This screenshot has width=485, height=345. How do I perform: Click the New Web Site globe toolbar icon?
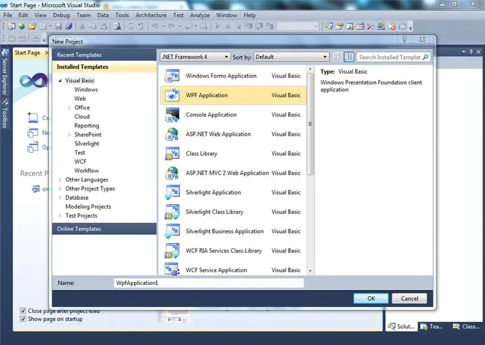[22, 27]
